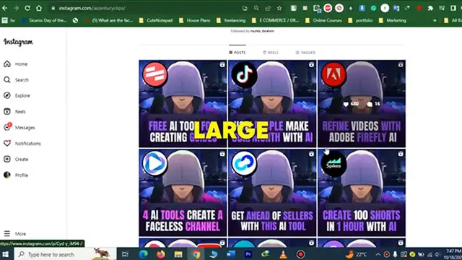Open the E COMMERCE bookmark folder

276,20
